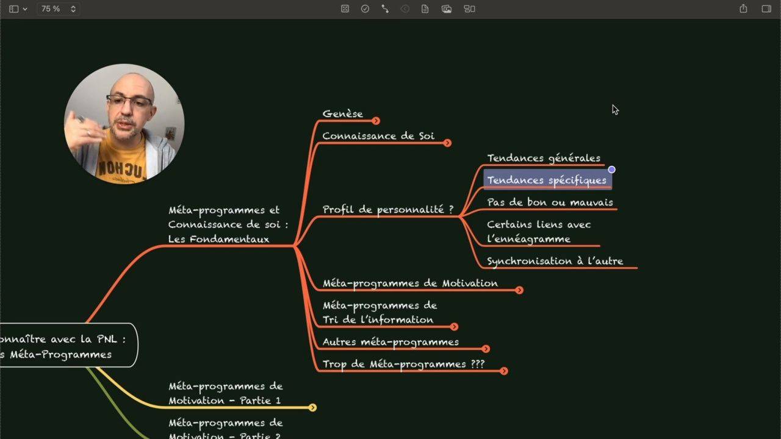Select the Tendances spécifiques node
This screenshot has width=781, height=439.
[547, 180]
